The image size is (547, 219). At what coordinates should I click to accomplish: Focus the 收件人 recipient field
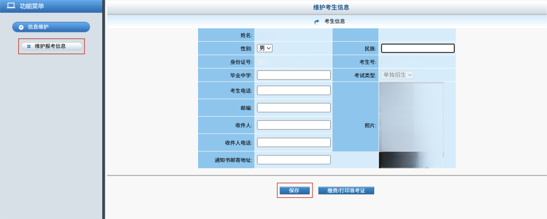click(294, 125)
